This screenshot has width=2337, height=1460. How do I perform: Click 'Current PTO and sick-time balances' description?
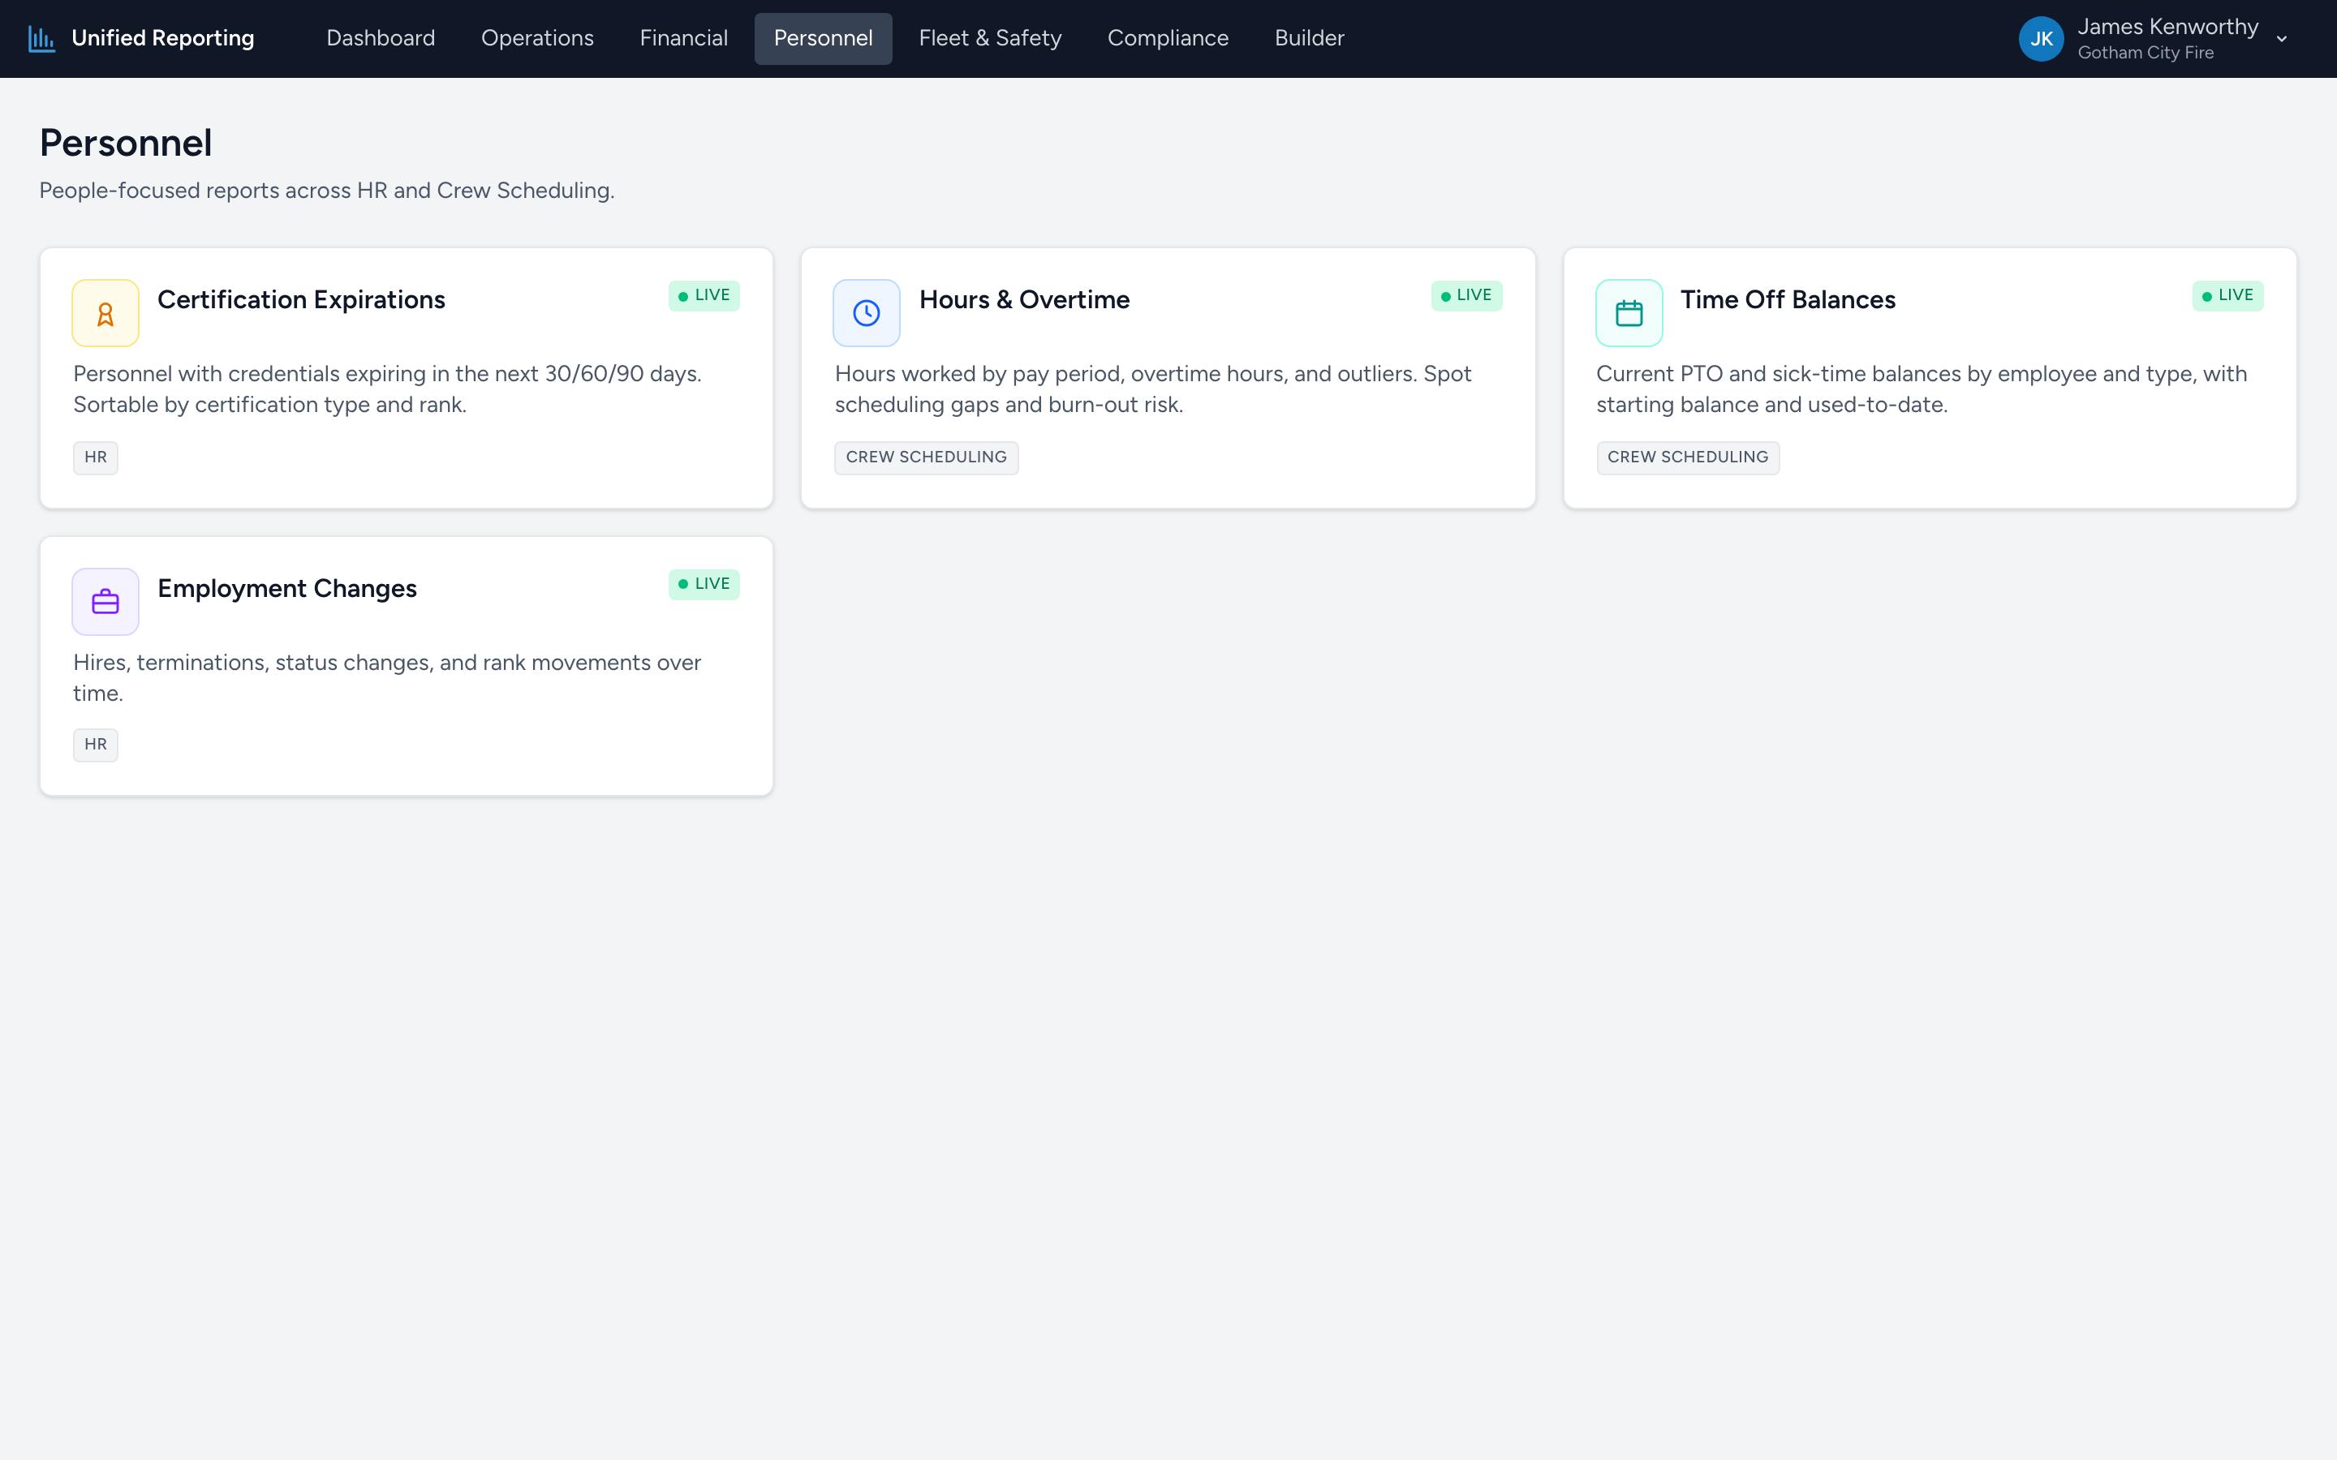click(x=1922, y=389)
